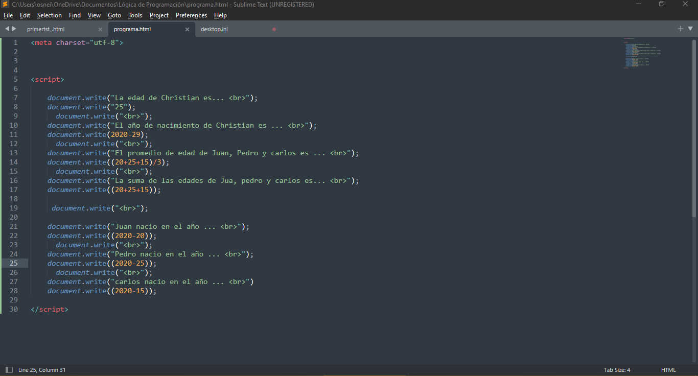Click the opening <script> tag

click(x=48, y=79)
